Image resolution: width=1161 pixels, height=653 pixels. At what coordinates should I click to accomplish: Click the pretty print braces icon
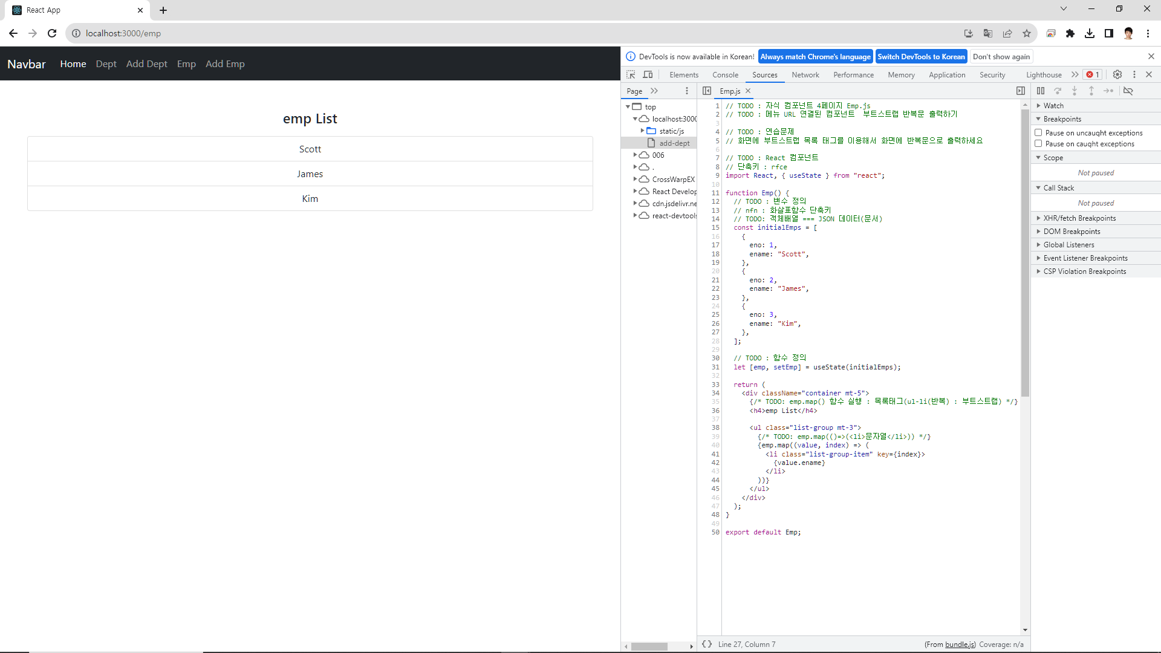point(707,644)
